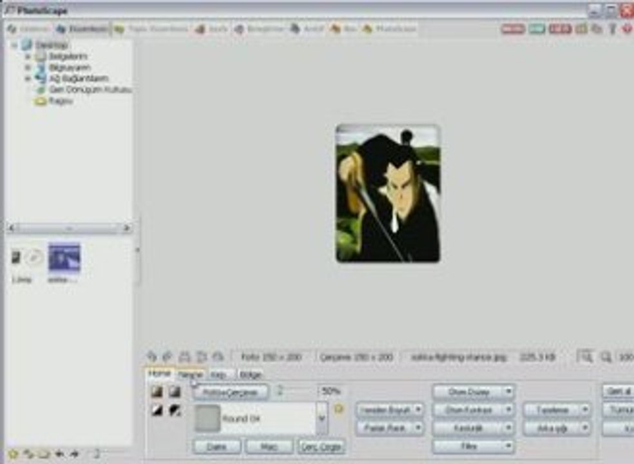Select Geri Dönüşüm Kutusu in folder tree

[x=91, y=90]
